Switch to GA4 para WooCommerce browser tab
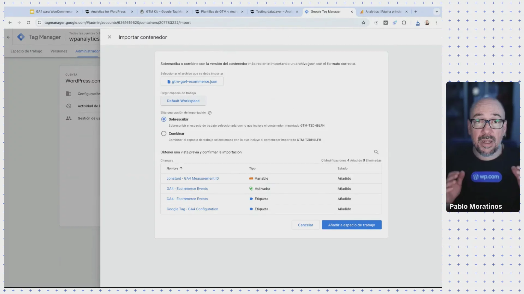 [54, 12]
